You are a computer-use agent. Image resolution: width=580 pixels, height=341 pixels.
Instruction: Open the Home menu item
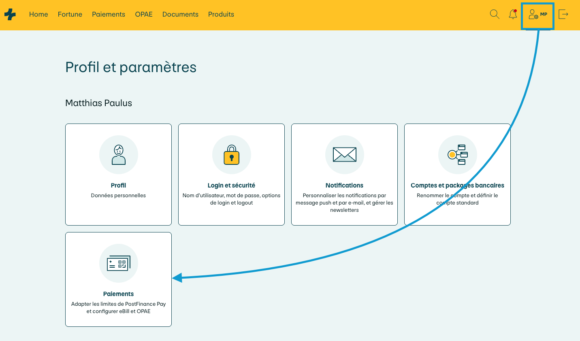click(x=38, y=14)
